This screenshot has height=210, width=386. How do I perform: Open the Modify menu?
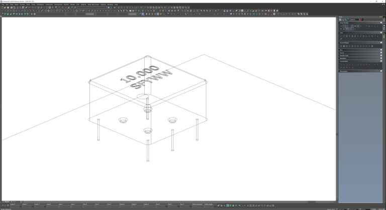tap(66, 5)
